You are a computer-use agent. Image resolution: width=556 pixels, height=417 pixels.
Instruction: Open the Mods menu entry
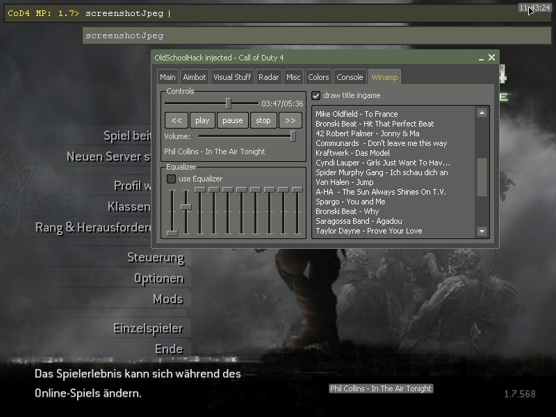[168, 300]
